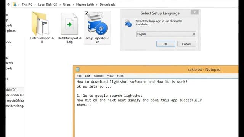Screen dimensions: 244x137
Task: Click the HatchfulExport-All.zip file name
Action: coord(69,40)
